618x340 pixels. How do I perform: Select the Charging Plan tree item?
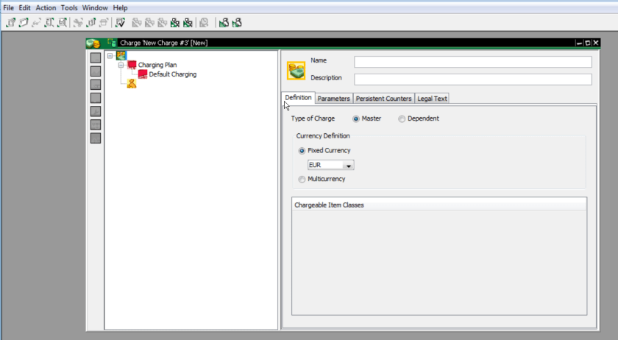157,65
